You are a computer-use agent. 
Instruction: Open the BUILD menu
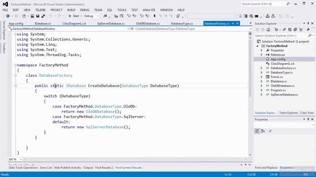[71, 10]
